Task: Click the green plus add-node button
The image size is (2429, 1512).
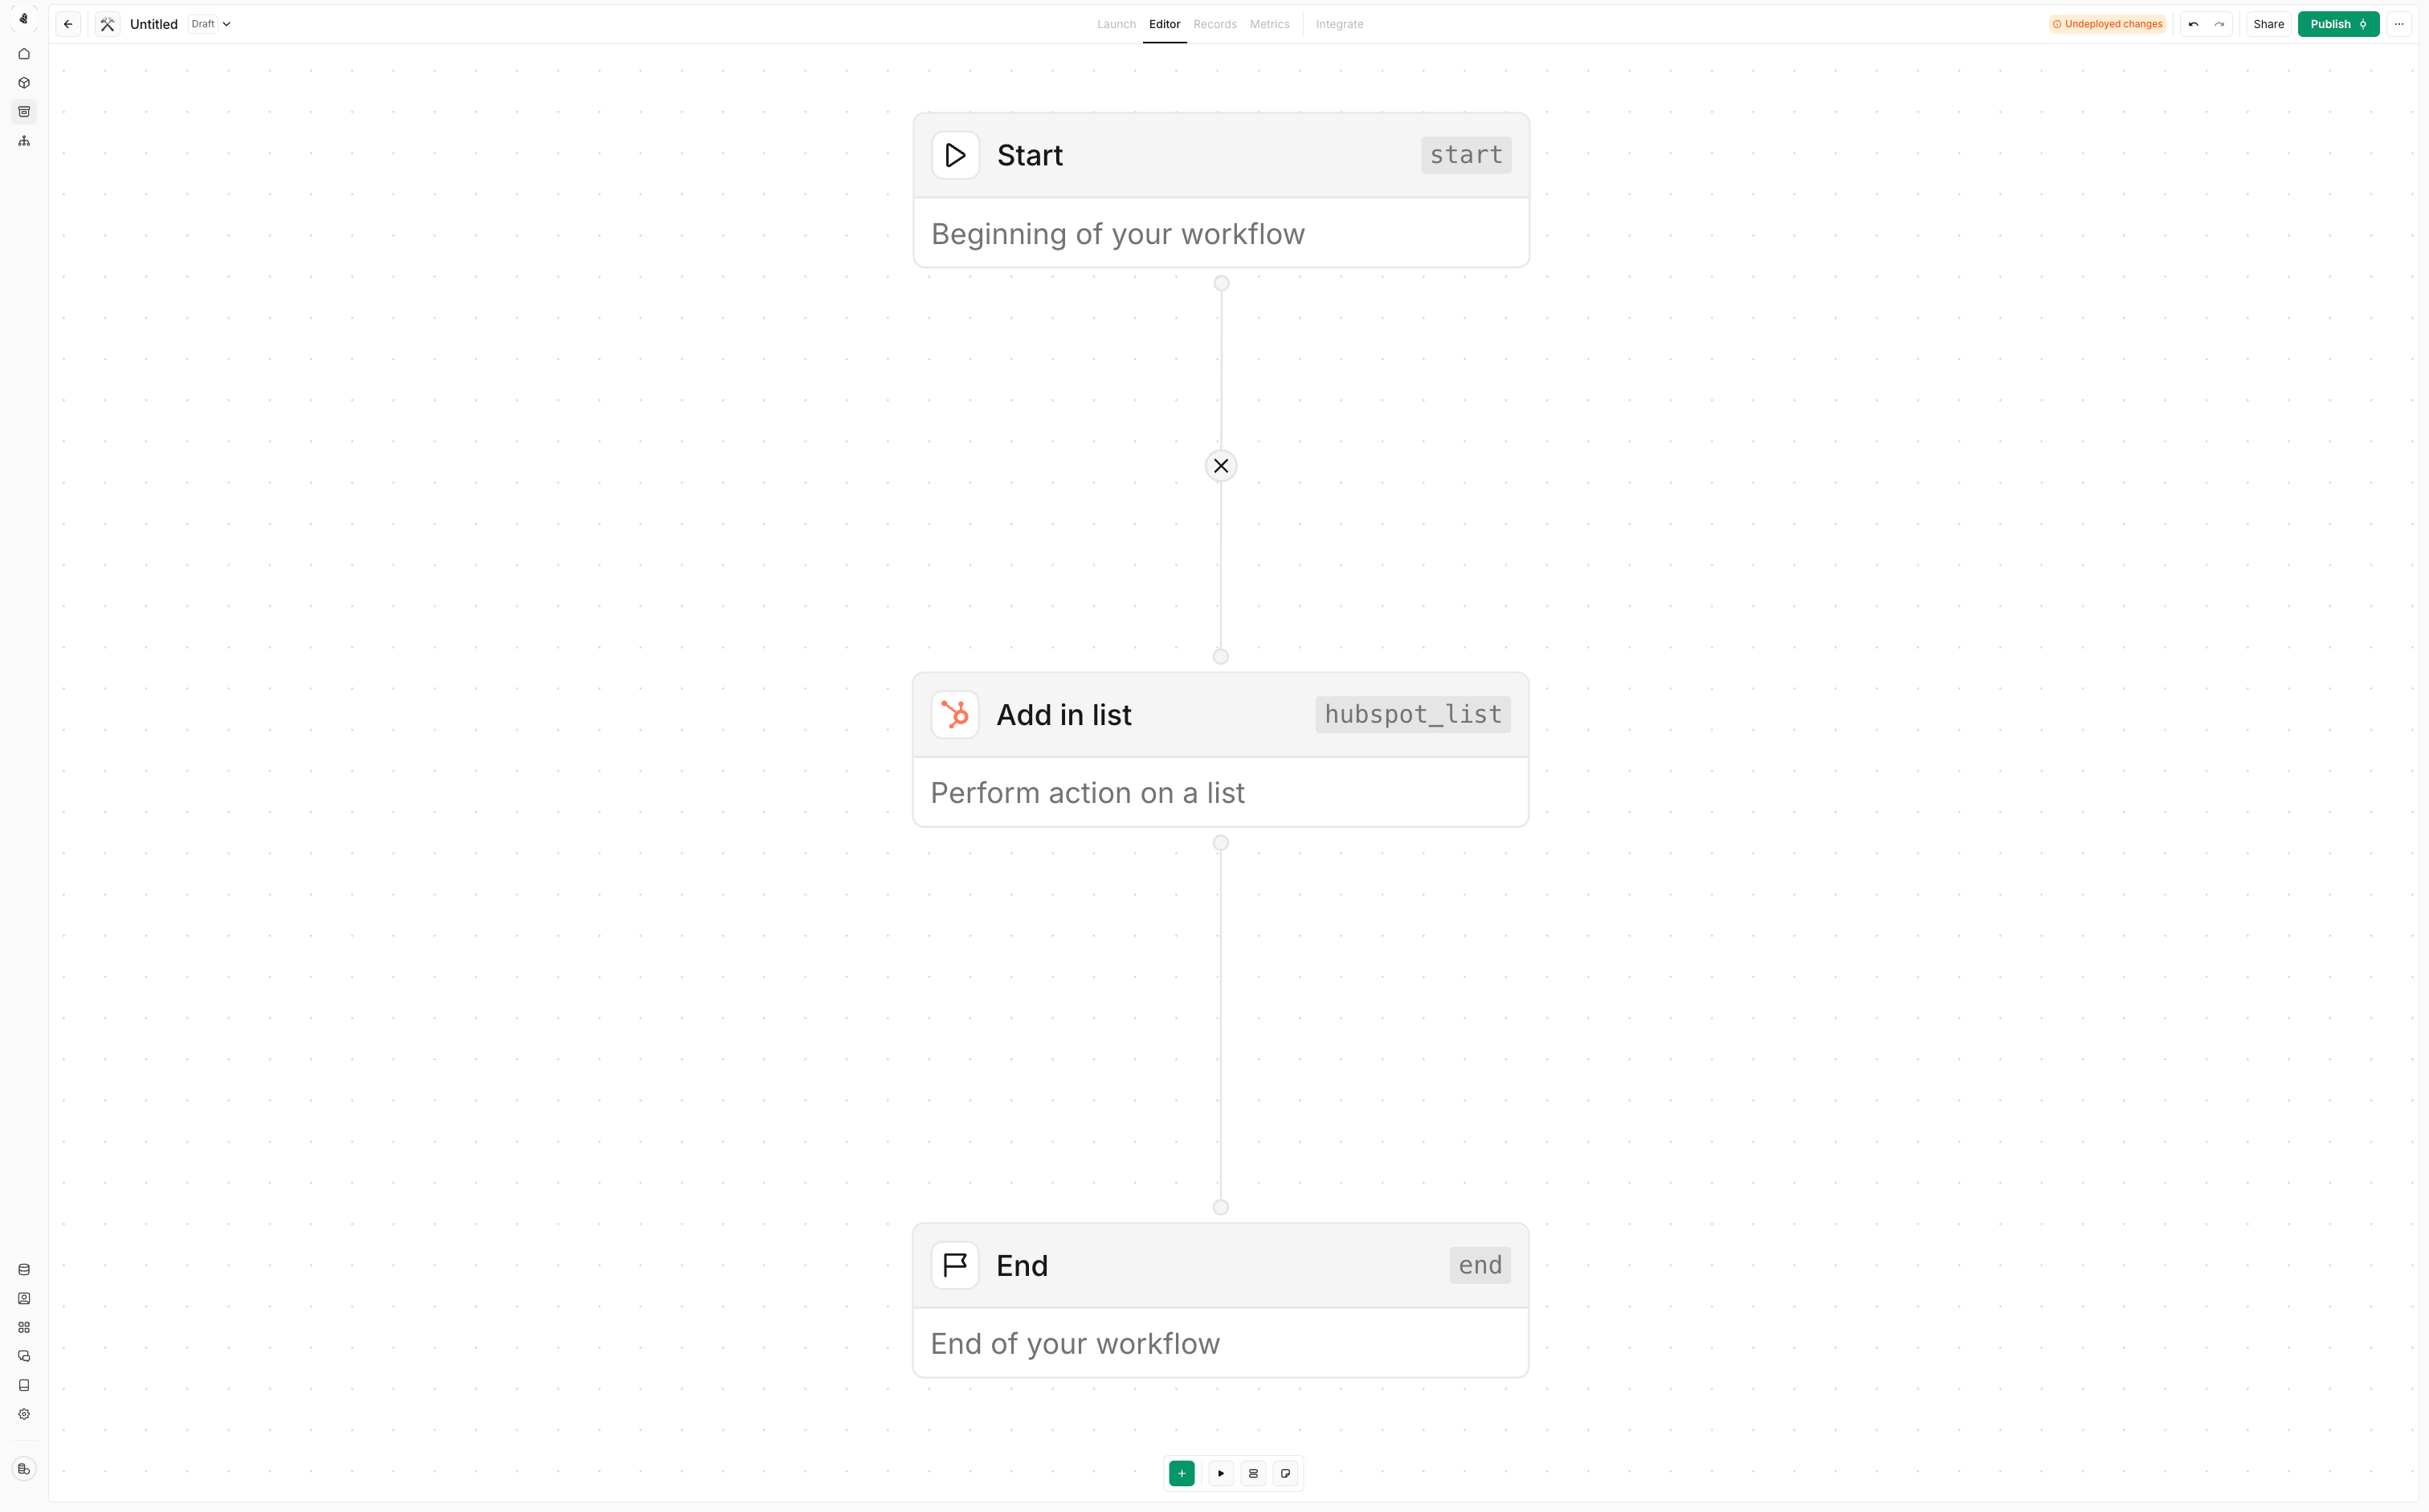Action: pos(1182,1474)
